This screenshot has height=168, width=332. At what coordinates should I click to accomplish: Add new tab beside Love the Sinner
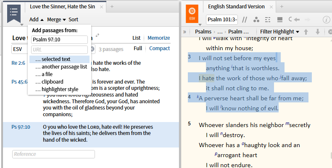(112, 7)
